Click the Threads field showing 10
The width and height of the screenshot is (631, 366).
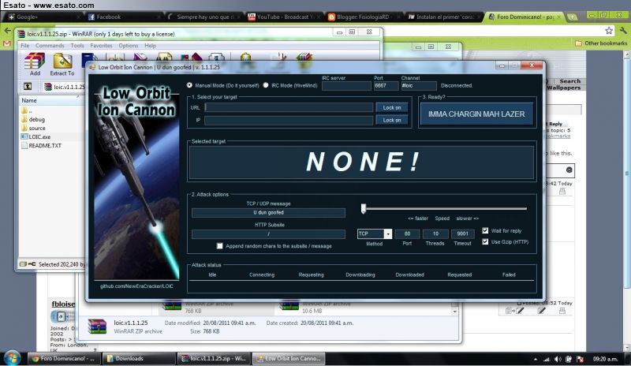tap(435, 233)
